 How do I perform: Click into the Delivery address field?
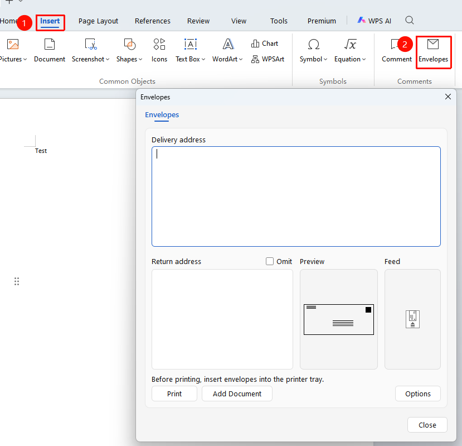pos(296,196)
